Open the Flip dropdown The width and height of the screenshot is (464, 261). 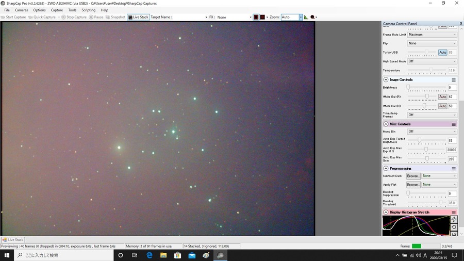point(432,43)
